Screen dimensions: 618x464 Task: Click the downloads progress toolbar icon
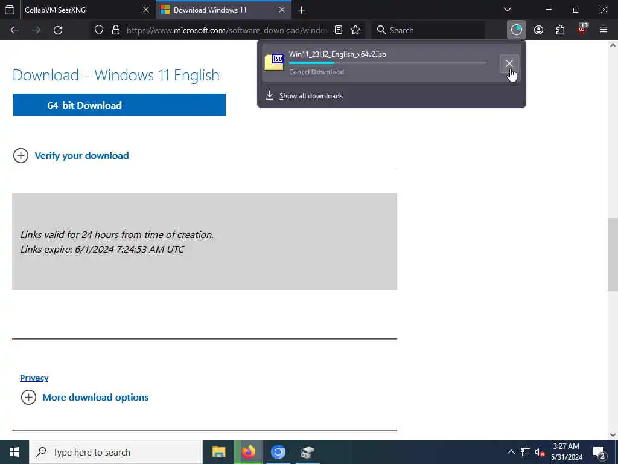517,30
